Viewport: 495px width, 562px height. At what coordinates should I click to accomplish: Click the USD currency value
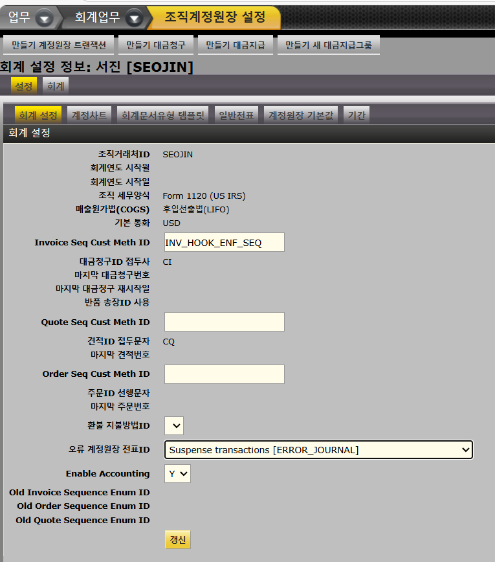tap(171, 223)
